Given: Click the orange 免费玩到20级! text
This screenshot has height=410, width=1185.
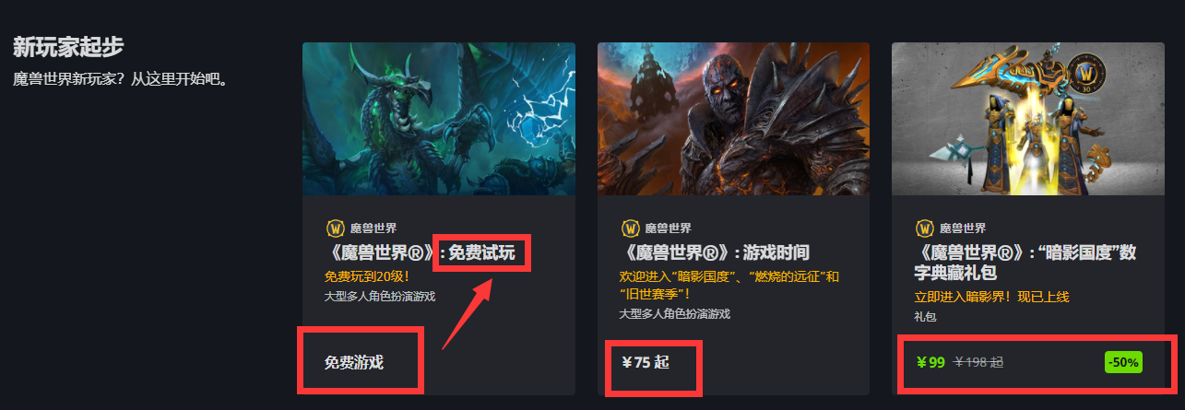Looking at the screenshot, I should (x=367, y=276).
